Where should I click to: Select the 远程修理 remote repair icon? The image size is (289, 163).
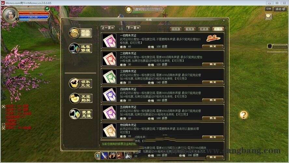coord(80,48)
